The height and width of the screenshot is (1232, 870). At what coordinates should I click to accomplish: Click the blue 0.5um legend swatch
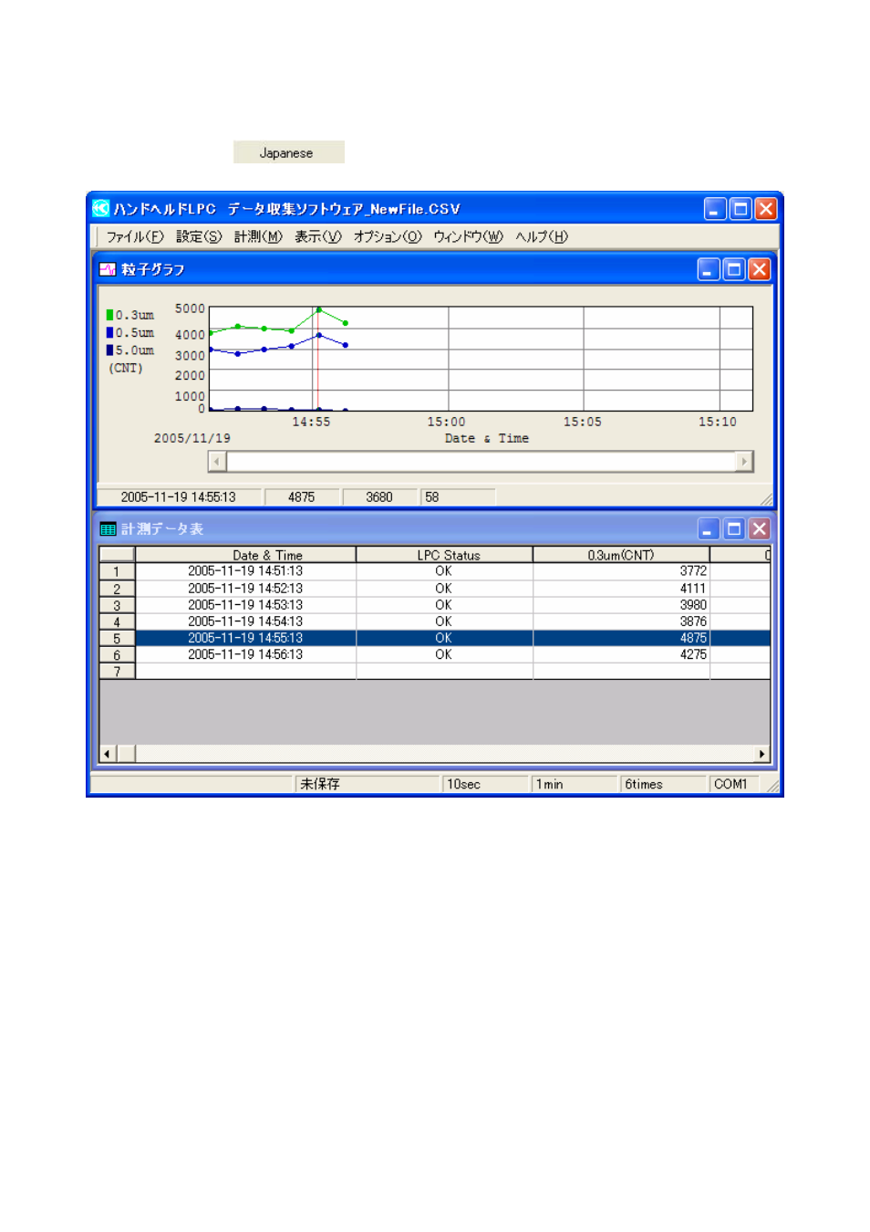click(109, 332)
